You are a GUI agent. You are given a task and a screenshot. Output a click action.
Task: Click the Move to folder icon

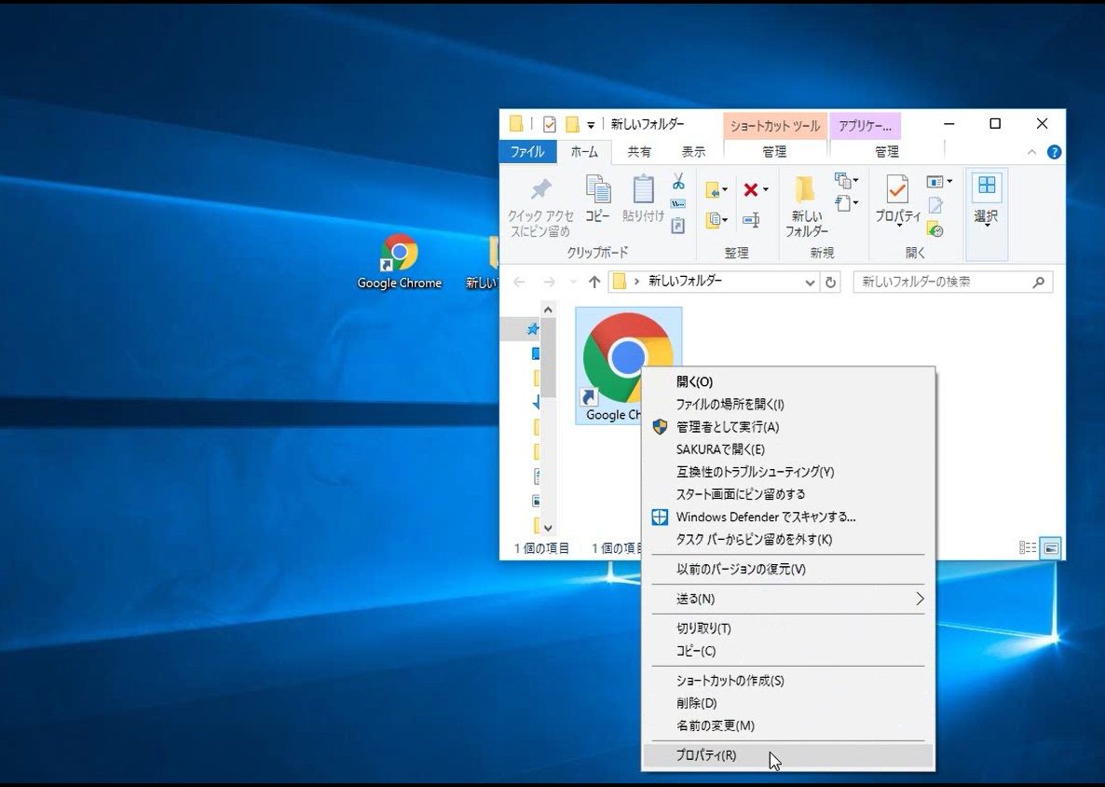713,189
